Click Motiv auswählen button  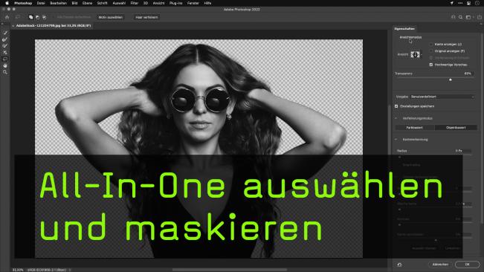click(x=111, y=17)
